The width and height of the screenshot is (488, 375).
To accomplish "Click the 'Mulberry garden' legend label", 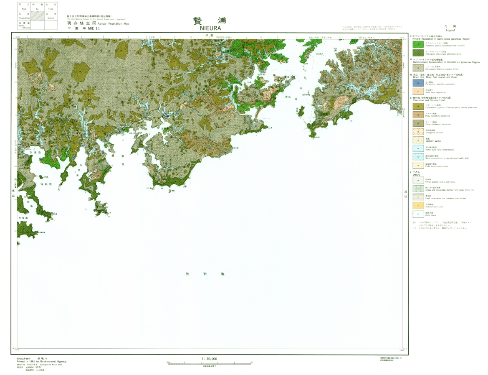I will pyautogui.click(x=433, y=141).
